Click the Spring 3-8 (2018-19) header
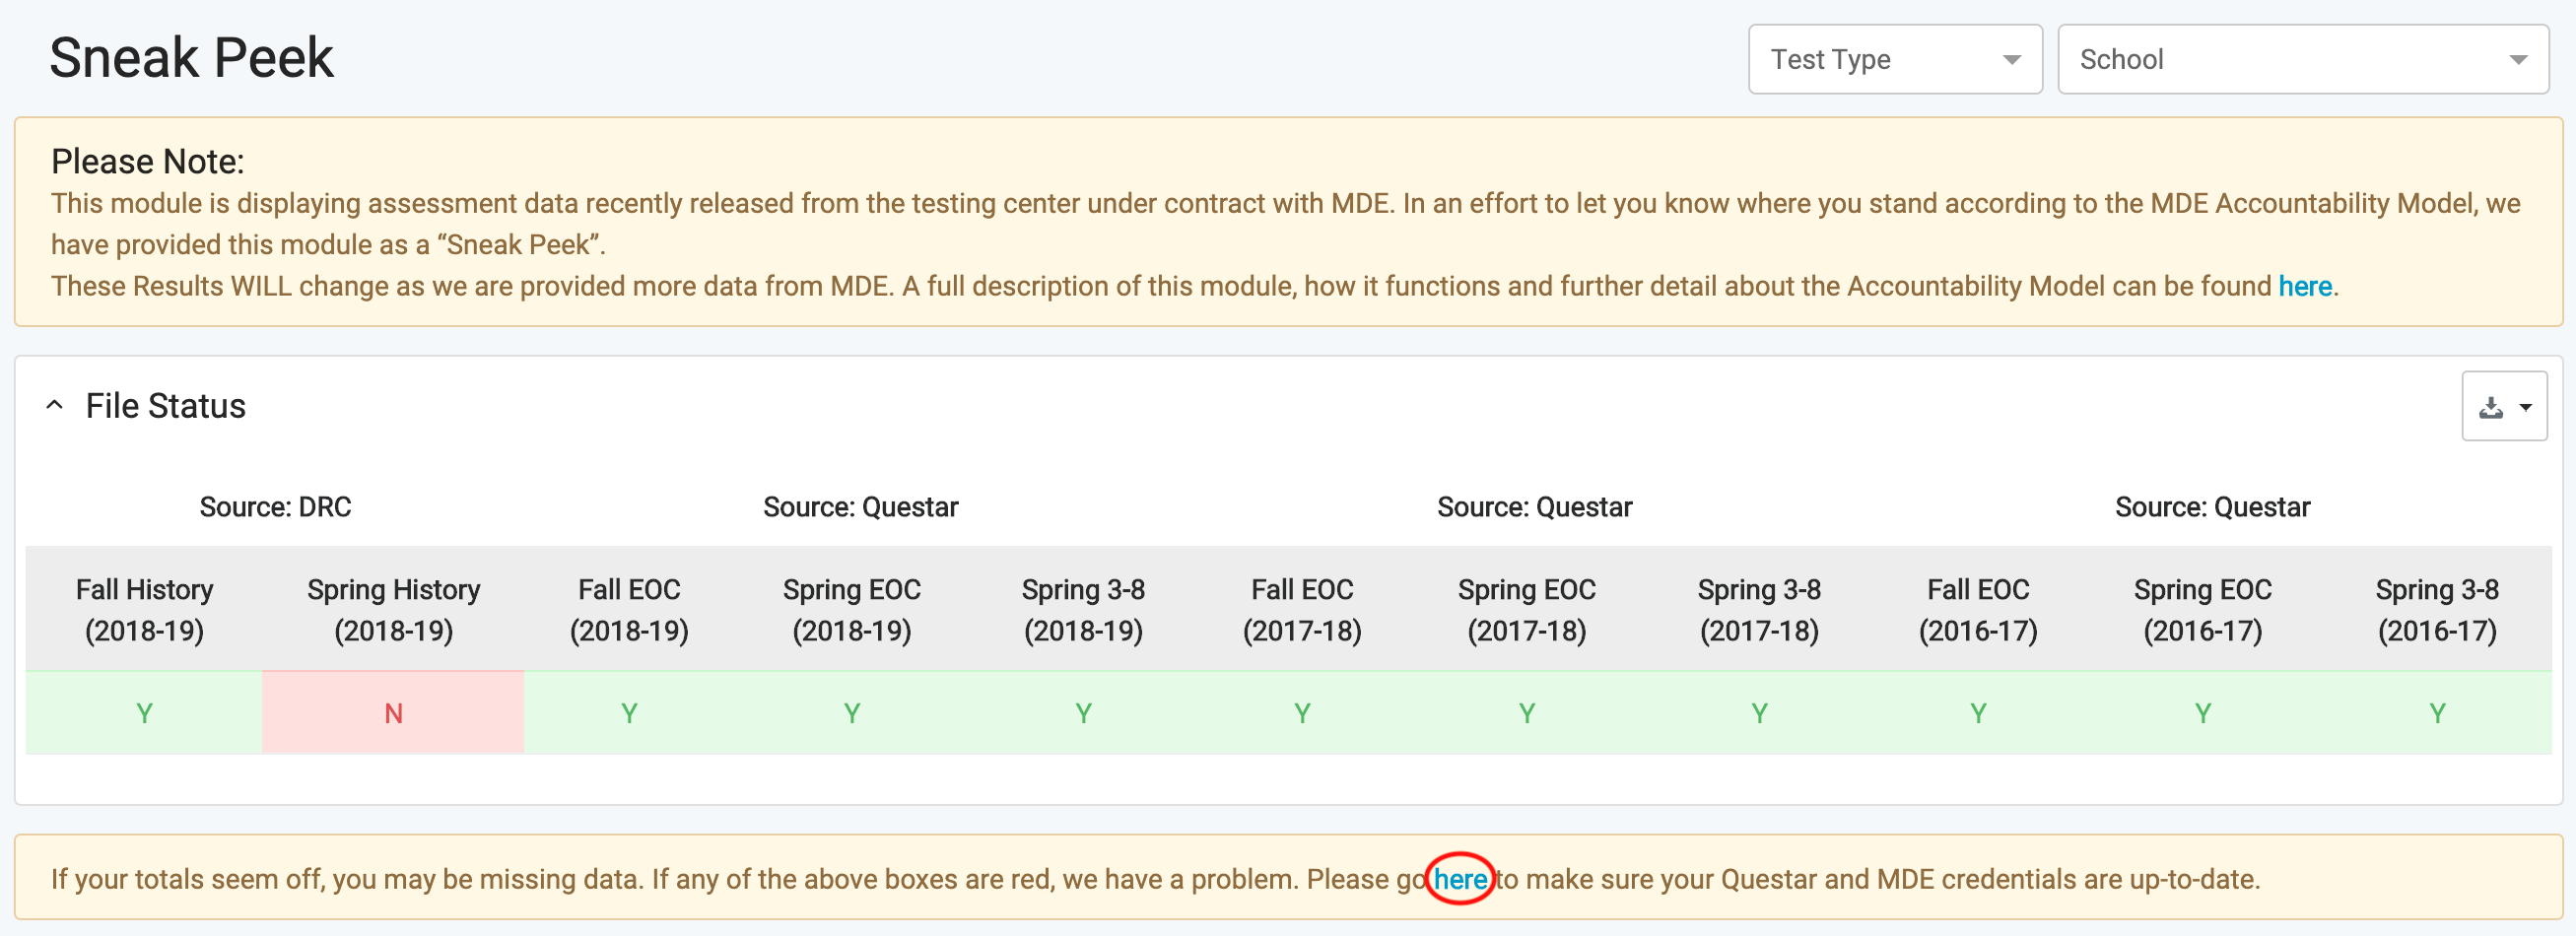 pyautogui.click(x=1083, y=609)
